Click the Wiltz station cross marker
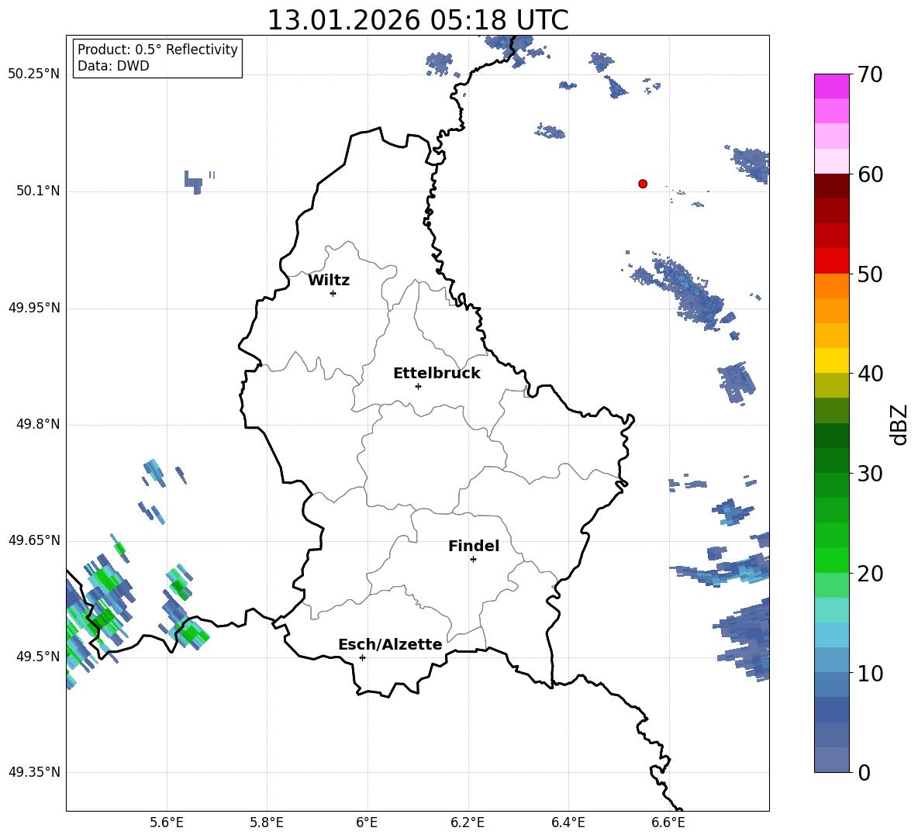Screen dimensions: 918x838 [333, 293]
